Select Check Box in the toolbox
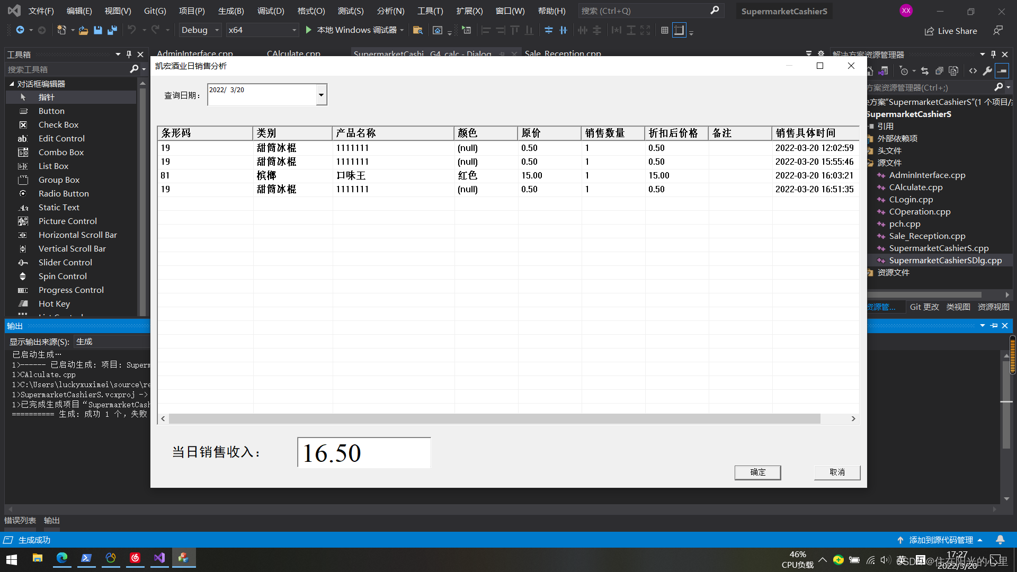Screen dimensions: 1017x572 (x=58, y=125)
